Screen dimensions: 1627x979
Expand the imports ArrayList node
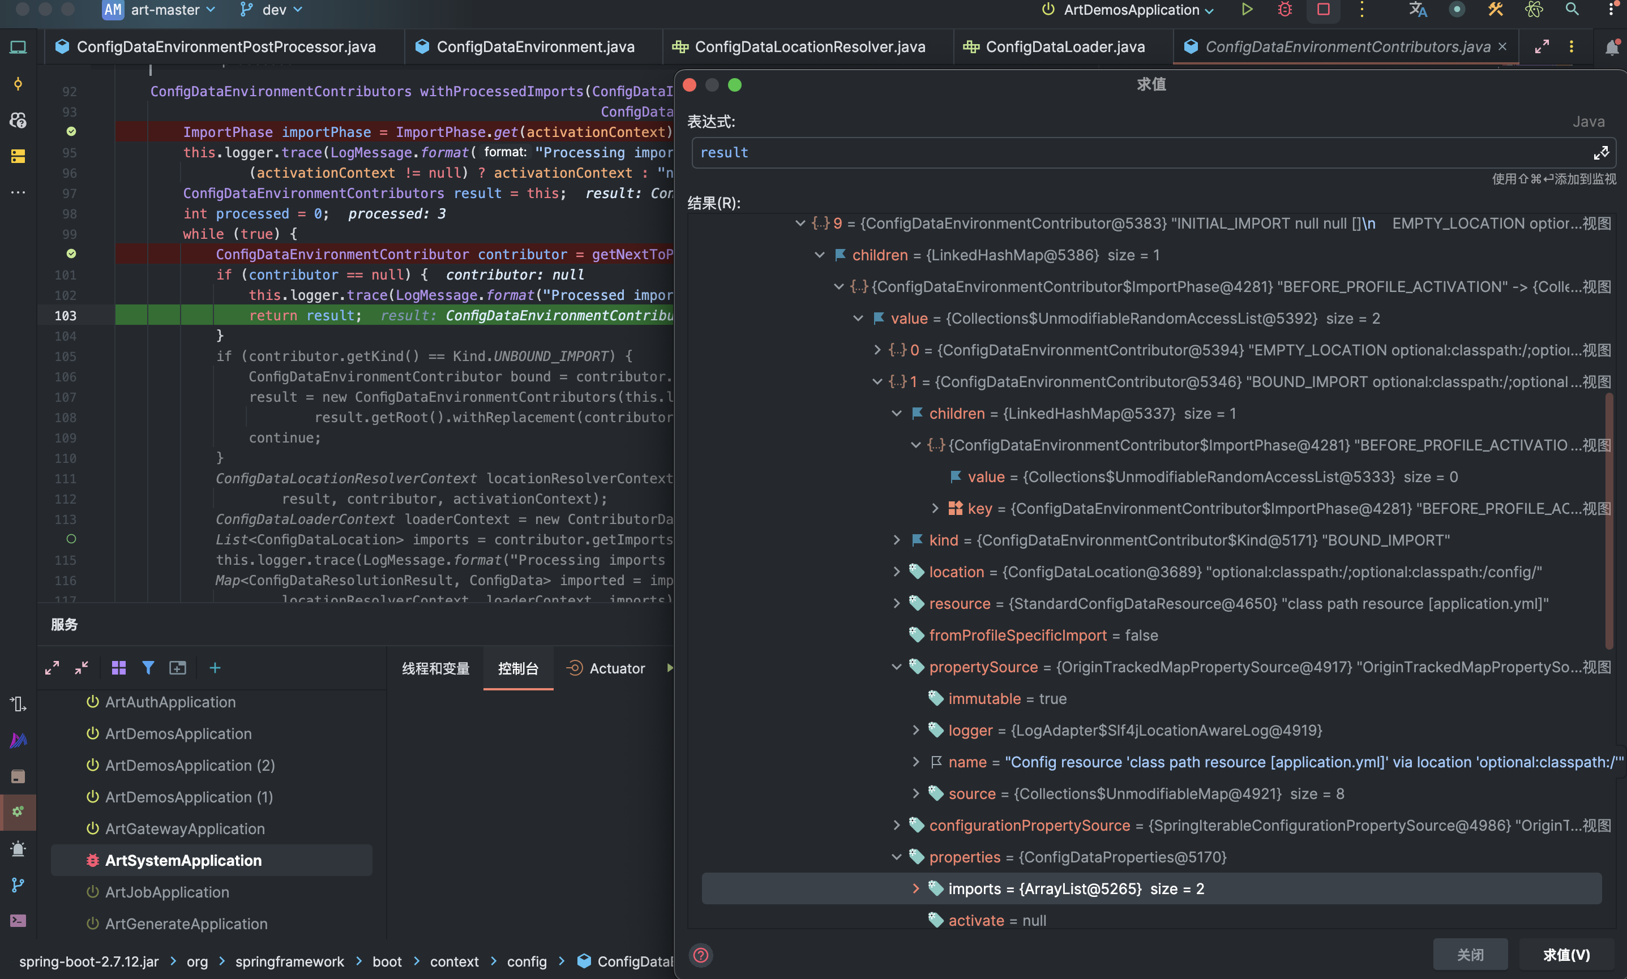coord(916,888)
